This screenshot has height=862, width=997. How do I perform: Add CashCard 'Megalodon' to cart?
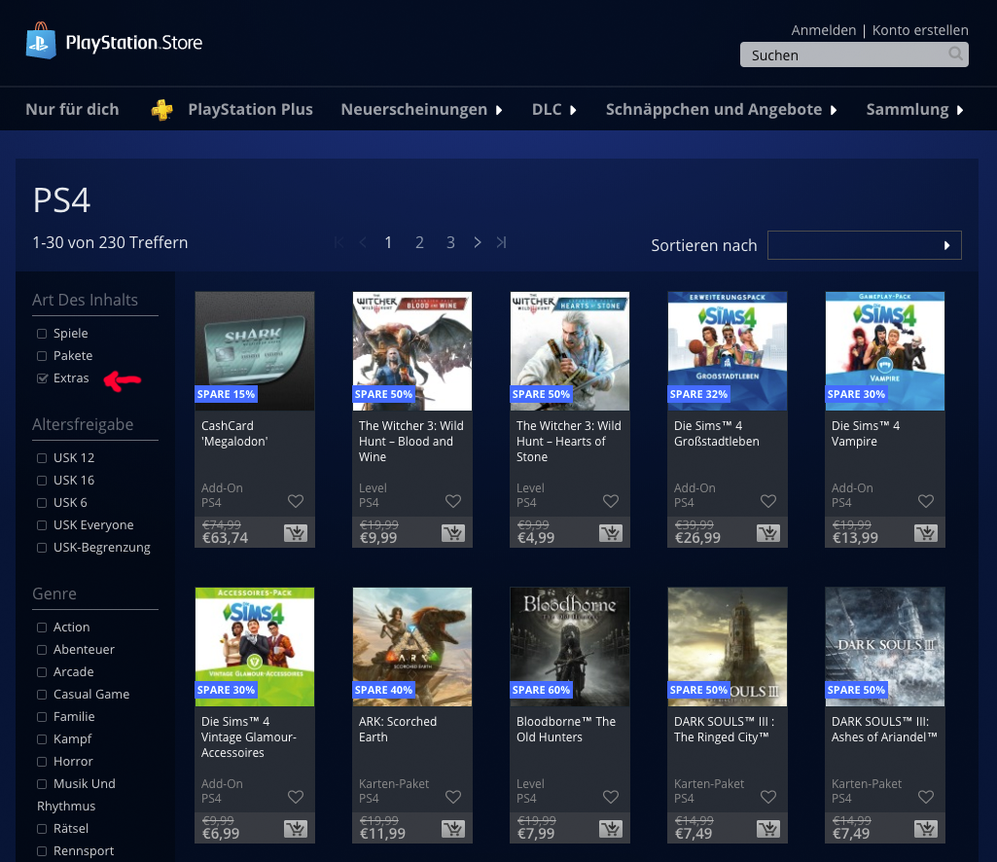pyautogui.click(x=296, y=533)
